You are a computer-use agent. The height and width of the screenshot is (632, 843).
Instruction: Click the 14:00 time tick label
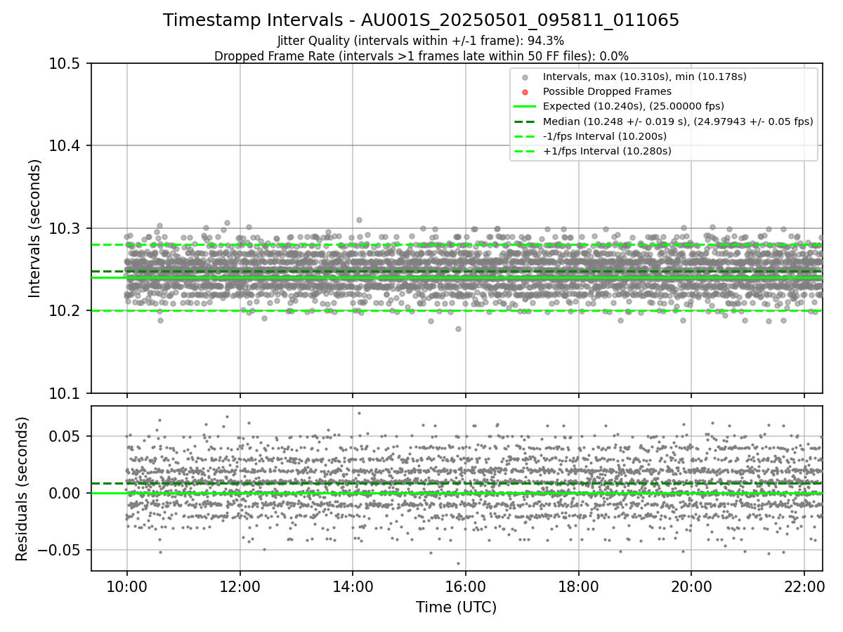[x=353, y=585]
